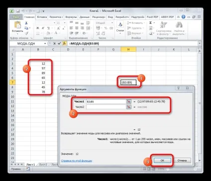
Task: Click the Число2 input field
Action: pos(106,107)
